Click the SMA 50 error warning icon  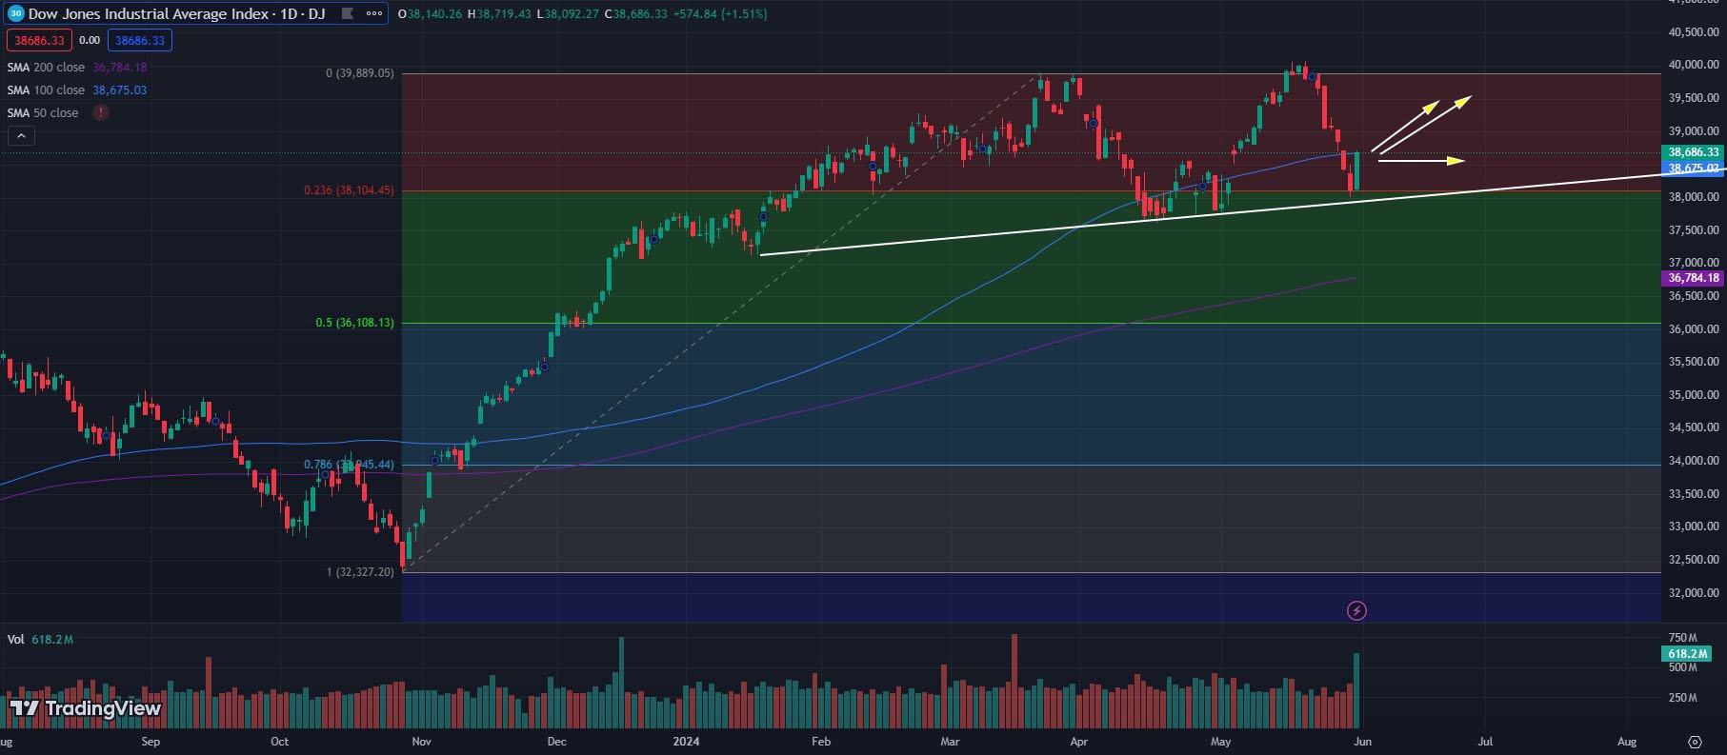100,112
